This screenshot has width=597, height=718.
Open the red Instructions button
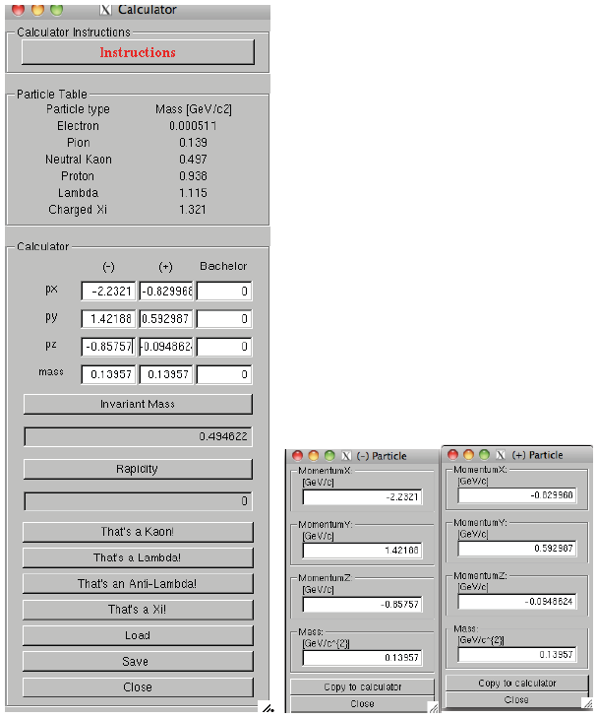point(138,52)
